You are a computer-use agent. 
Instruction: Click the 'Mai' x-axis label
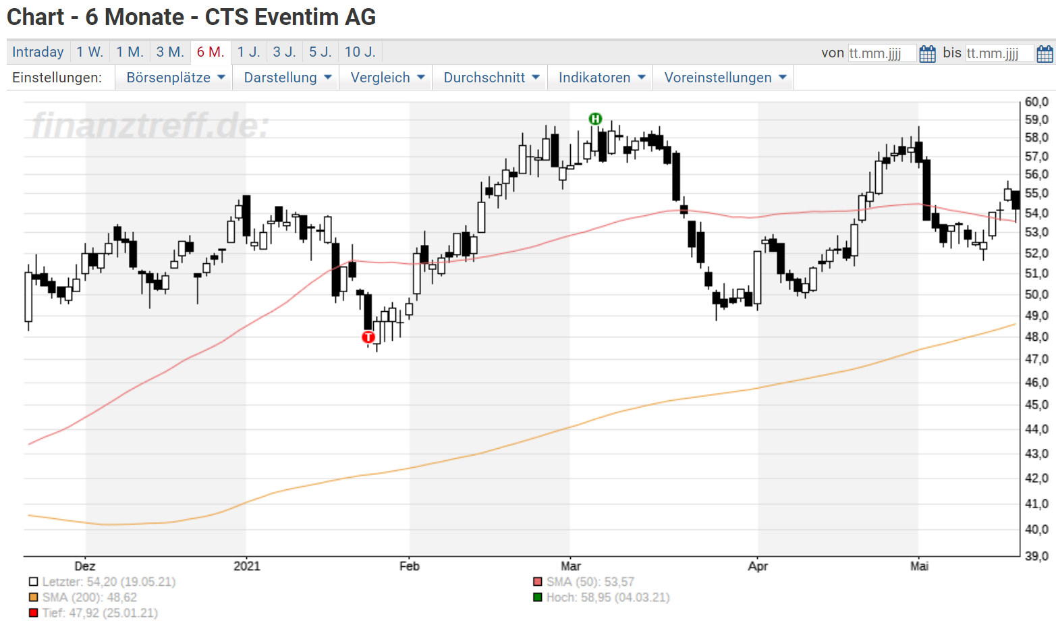[x=919, y=566]
